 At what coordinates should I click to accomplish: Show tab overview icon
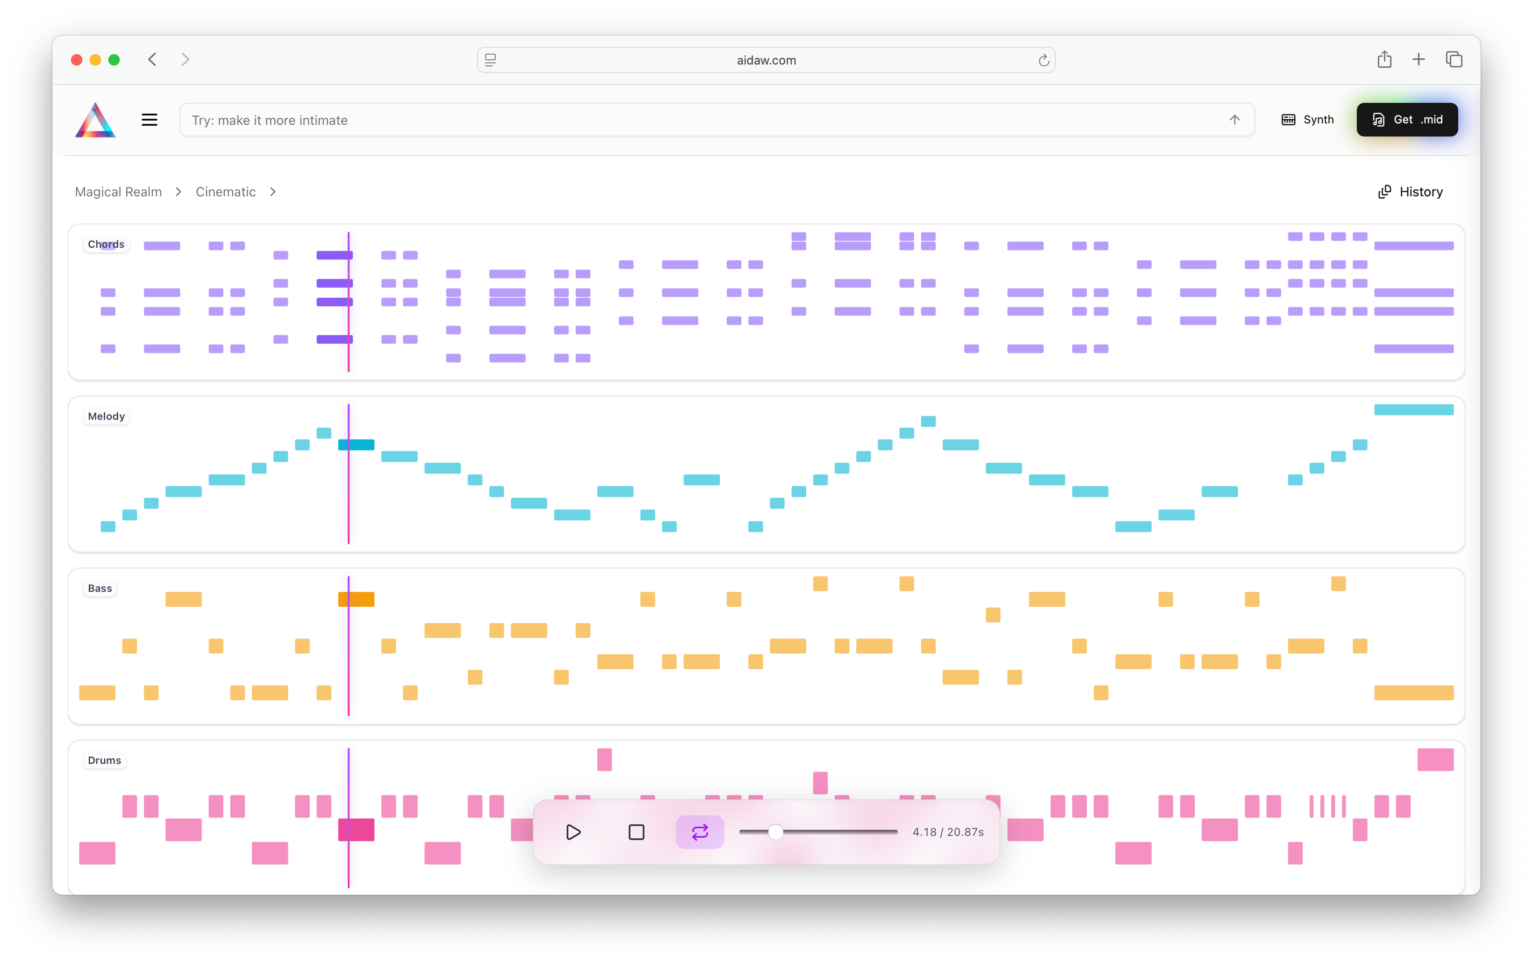[x=1454, y=60]
